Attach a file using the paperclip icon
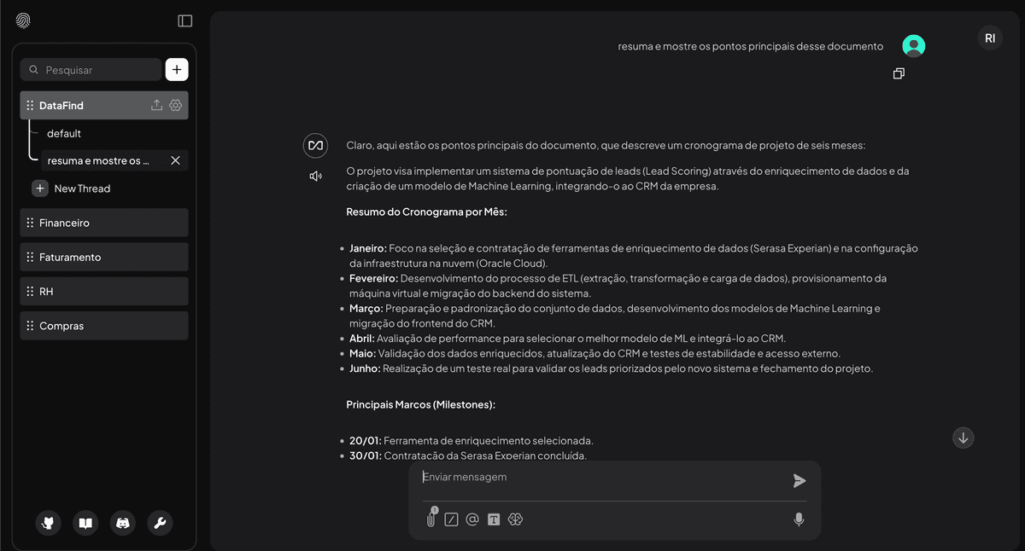Image resolution: width=1025 pixels, height=551 pixels. click(x=430, y=519)
